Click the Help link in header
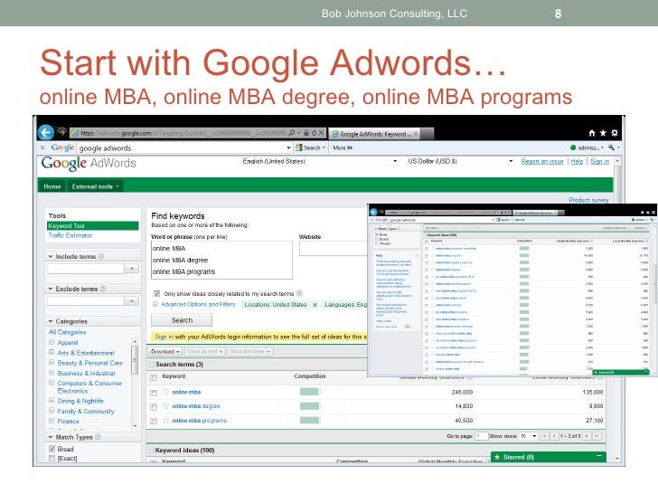This screenshot has height=494, width=658. point(577,161)
